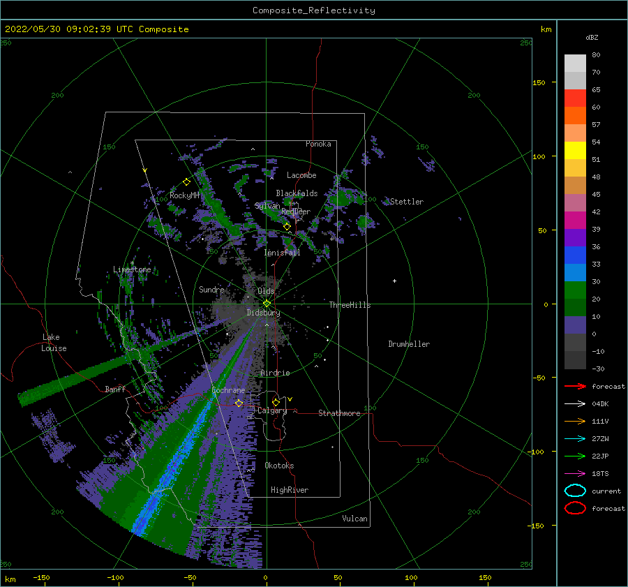Click the ThreeHills town label

click(x=350, y=305)
